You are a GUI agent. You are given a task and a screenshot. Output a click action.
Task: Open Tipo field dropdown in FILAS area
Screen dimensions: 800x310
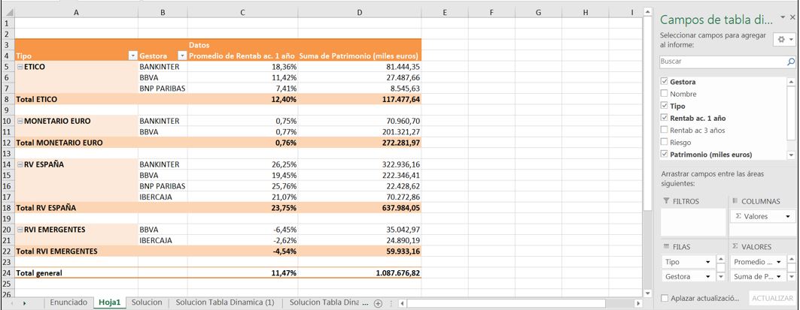coord(707,262)
